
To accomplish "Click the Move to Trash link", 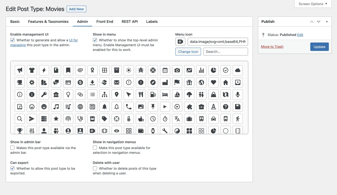I will [272, 46].
